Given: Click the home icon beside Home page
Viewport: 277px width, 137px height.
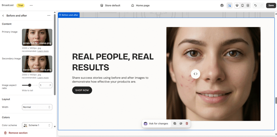Looking at the screenshot, I should tap(133, 5).
